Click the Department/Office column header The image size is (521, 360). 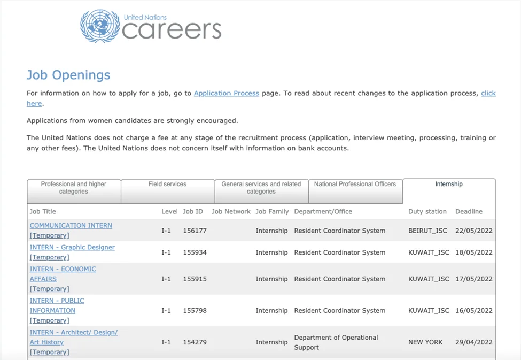(323, 212)
